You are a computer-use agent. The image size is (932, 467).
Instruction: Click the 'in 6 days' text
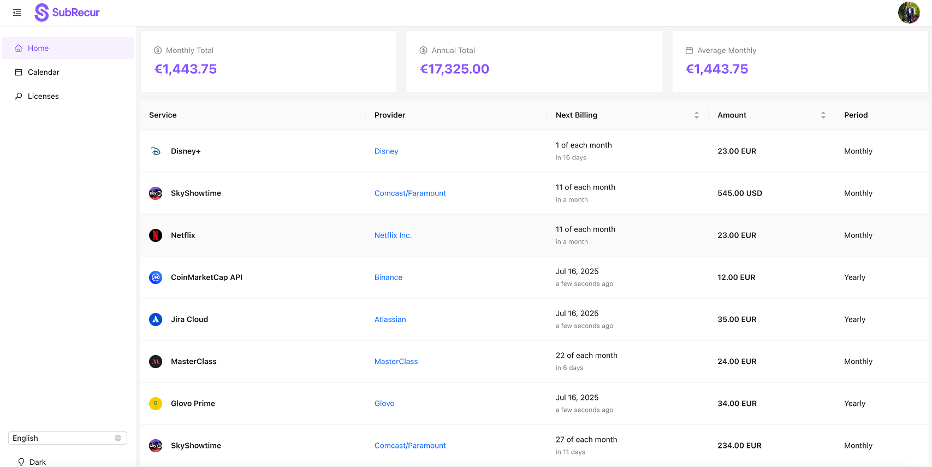[569, 368]
